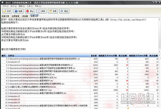The image size is (161, 109).
Task: Open the 工具(T) menu
Action: tap(30, 6)
